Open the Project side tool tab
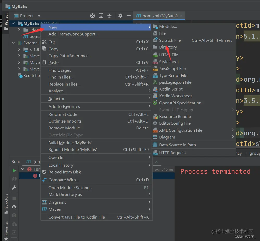 point(6,22)
